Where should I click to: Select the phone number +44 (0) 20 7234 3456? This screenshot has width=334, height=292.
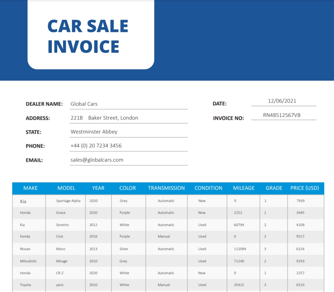pyautogui.click(x=128, y=146)
